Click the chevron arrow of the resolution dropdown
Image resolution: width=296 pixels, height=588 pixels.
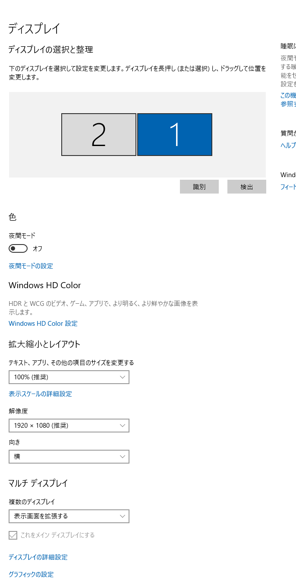(123, 426)
